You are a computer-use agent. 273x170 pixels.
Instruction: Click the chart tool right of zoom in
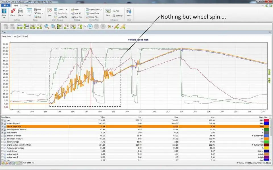pos(60,26)
